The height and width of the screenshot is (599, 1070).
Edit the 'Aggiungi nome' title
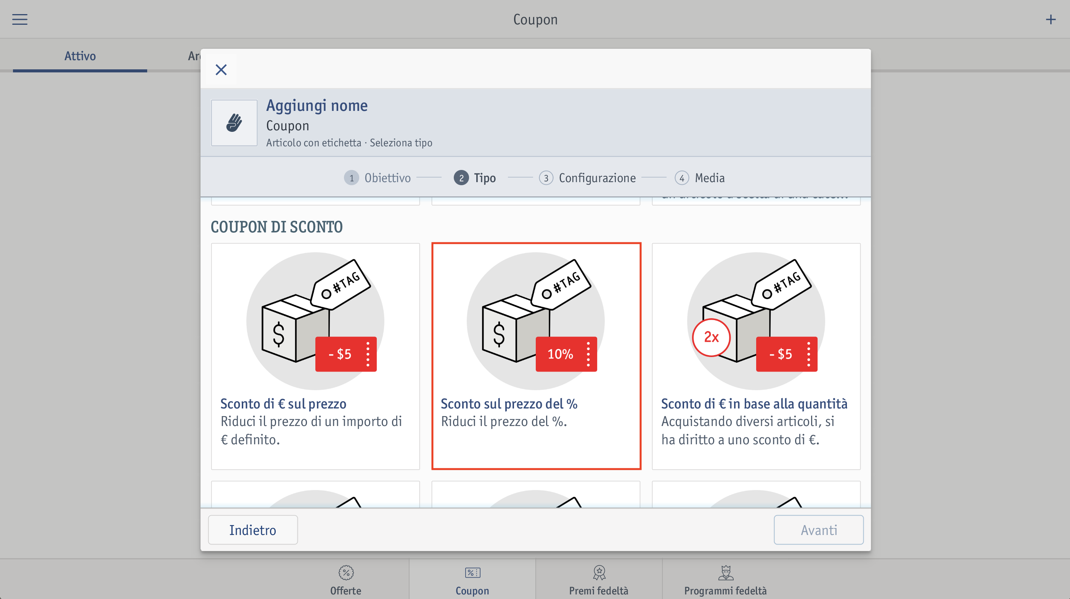(x=317, y=106)
